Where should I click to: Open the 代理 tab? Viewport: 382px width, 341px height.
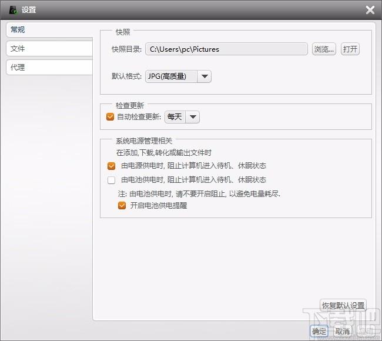click(49, 67)
